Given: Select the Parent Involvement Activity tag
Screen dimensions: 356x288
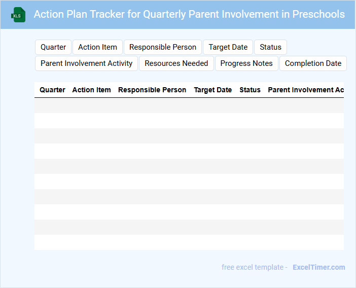Looking at the screenshot, I should click(x=86, y=63).
